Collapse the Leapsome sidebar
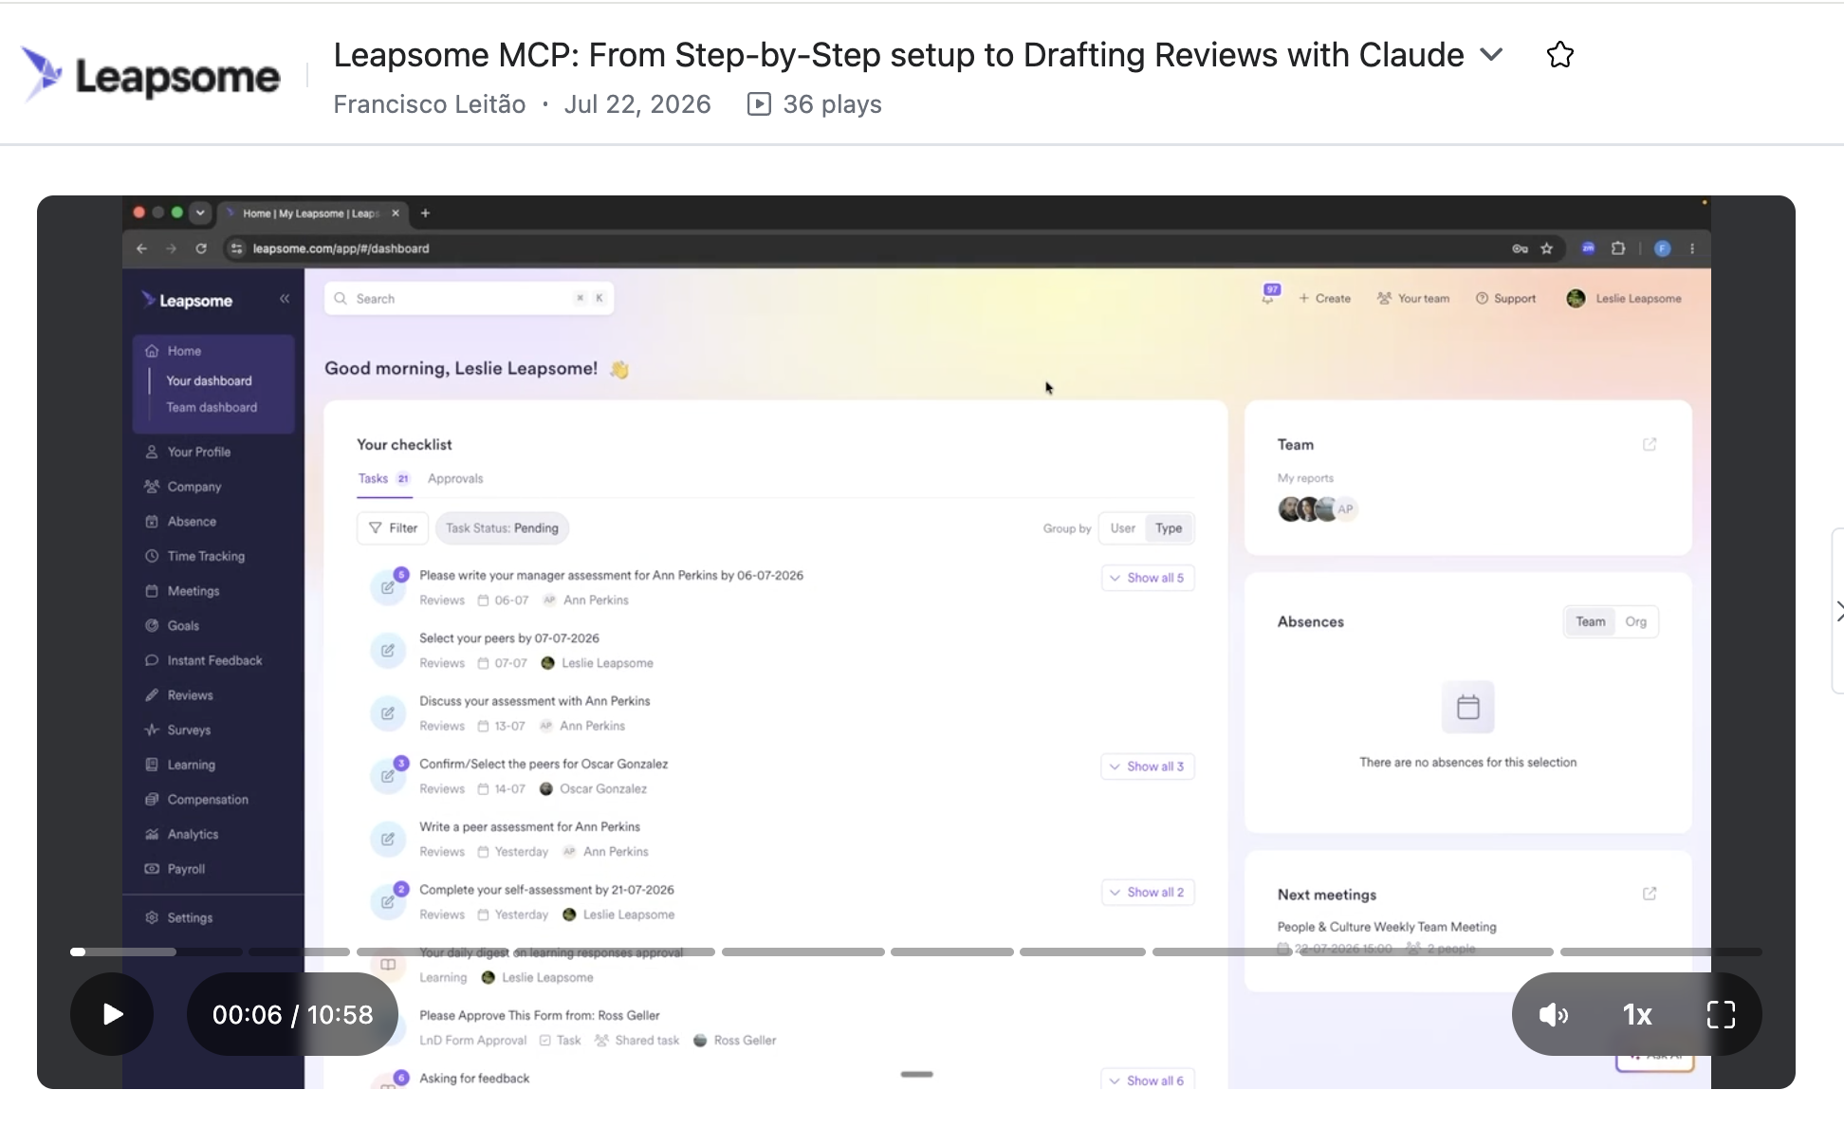The image size is (1844, 1127). point(285,299)
